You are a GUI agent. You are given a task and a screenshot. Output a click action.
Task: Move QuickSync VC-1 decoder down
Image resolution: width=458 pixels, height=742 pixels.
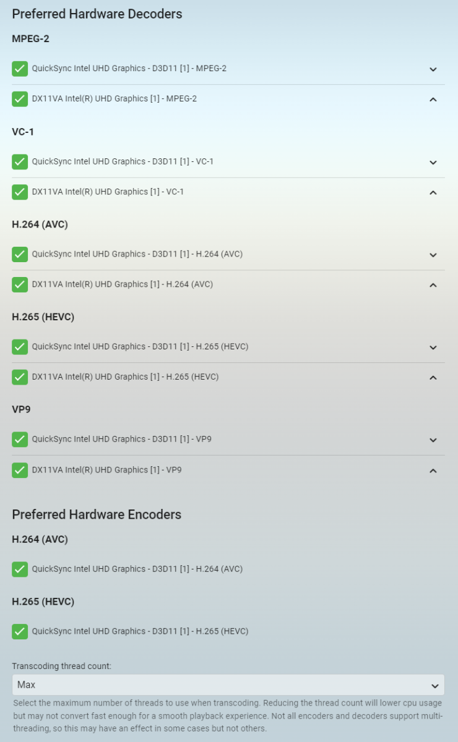click(x=433, y=163)
